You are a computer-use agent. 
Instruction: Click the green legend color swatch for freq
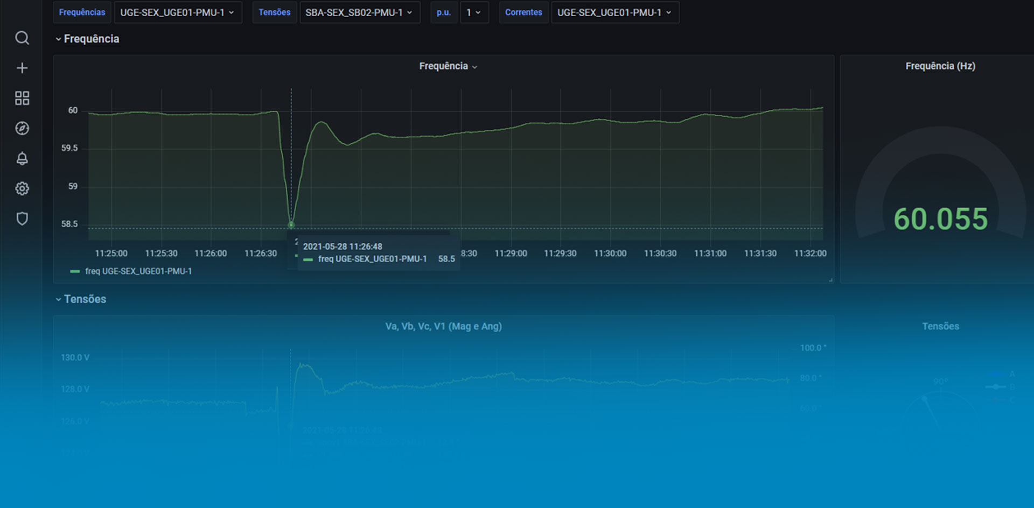pos(75,272)
